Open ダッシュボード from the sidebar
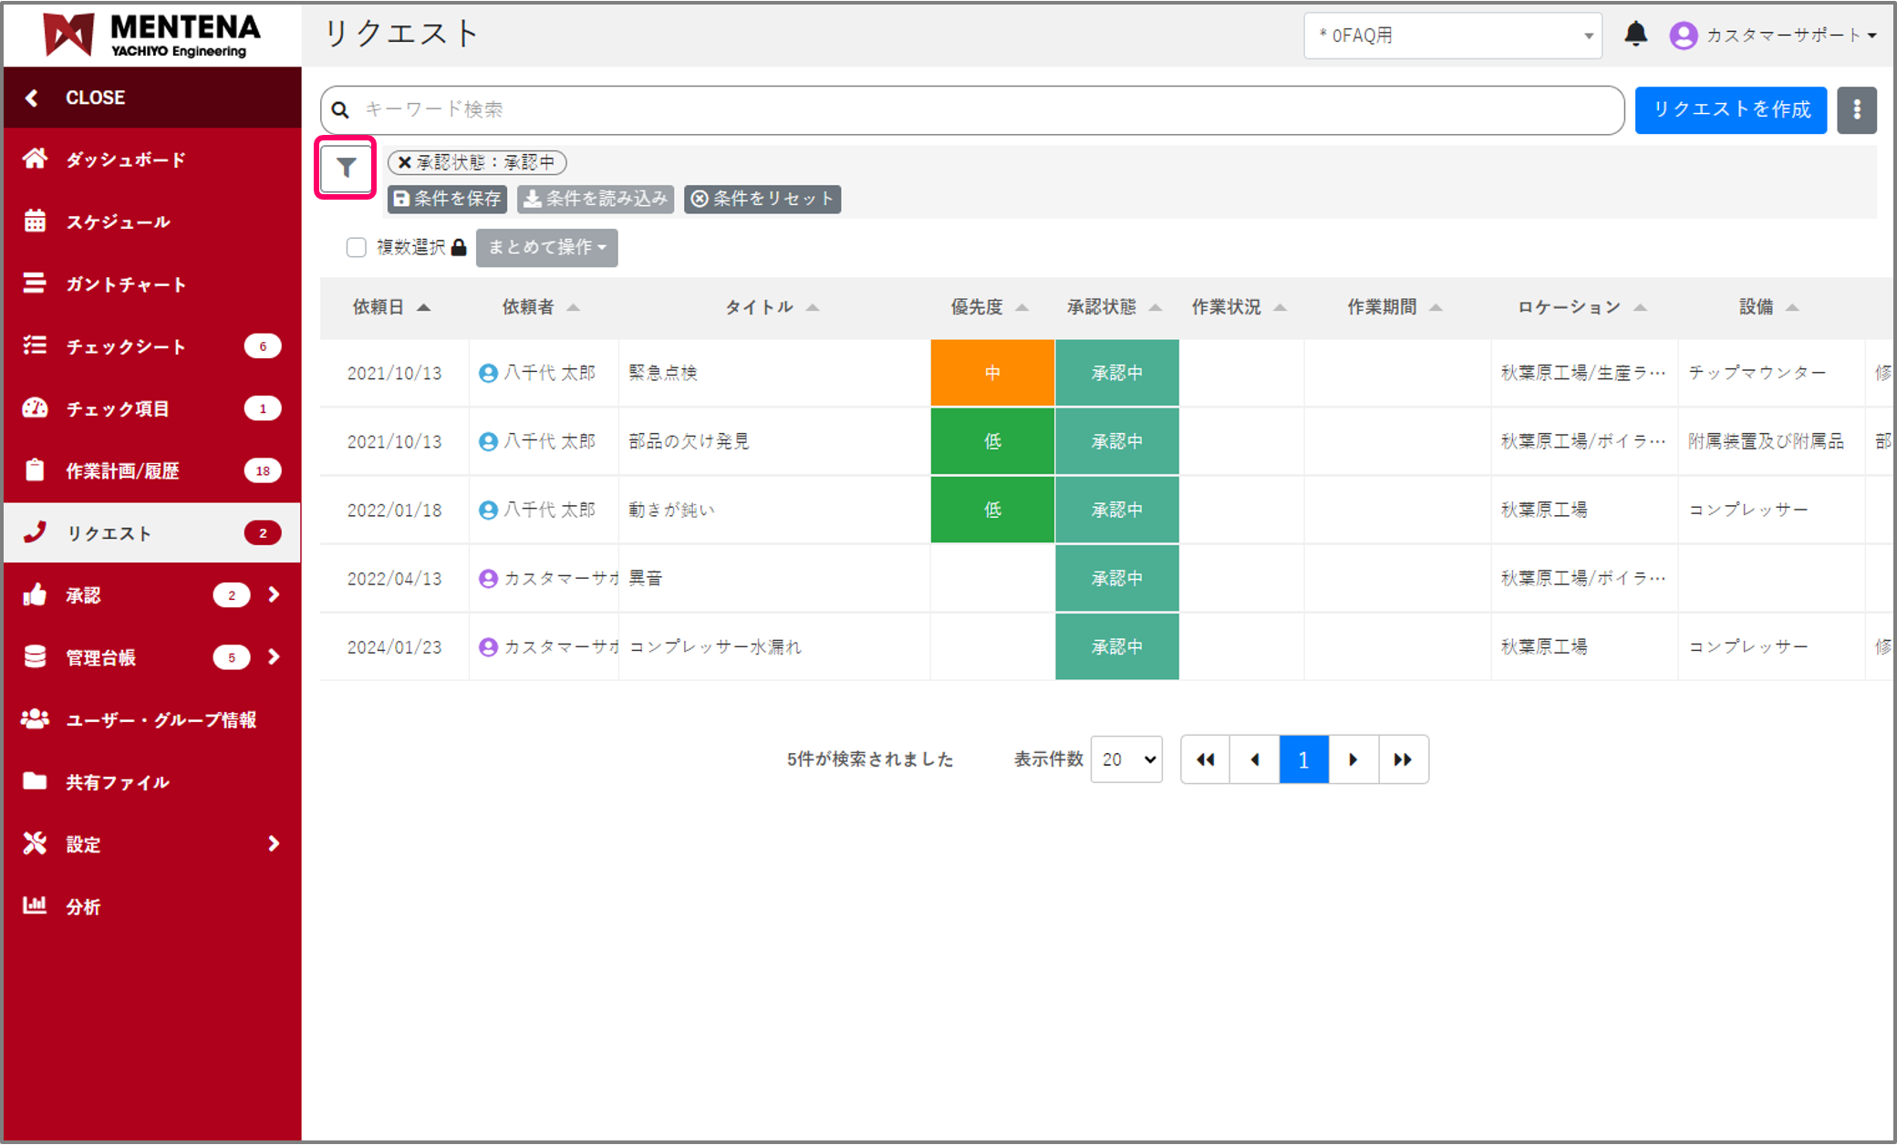Image resolution: width=1897 pixels, height=1145 pixels. pyautogui.click(x=125, y=160)
